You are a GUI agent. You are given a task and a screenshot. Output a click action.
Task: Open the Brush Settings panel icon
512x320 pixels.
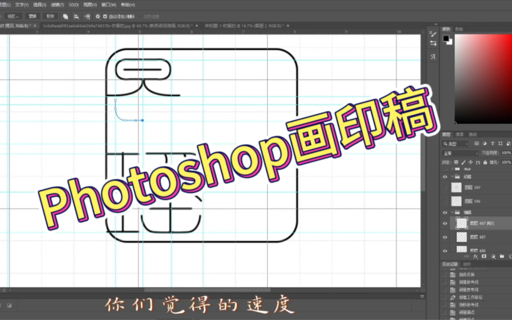(x=433, y=34)
